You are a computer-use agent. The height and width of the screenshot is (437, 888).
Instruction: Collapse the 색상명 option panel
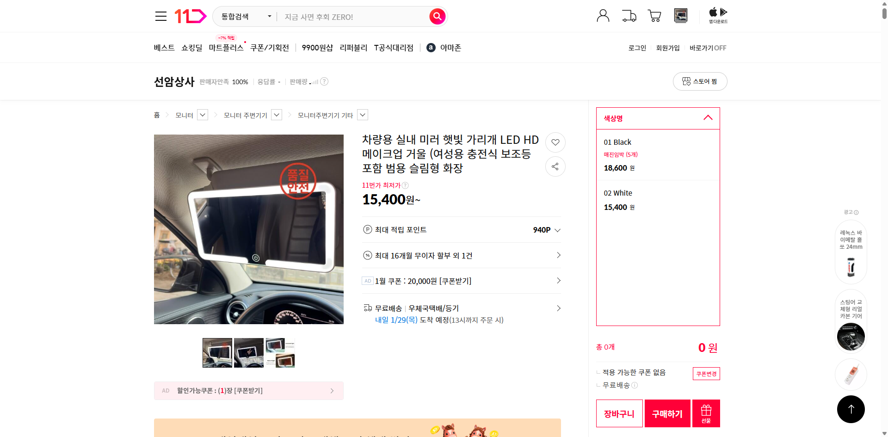(708, 118)
